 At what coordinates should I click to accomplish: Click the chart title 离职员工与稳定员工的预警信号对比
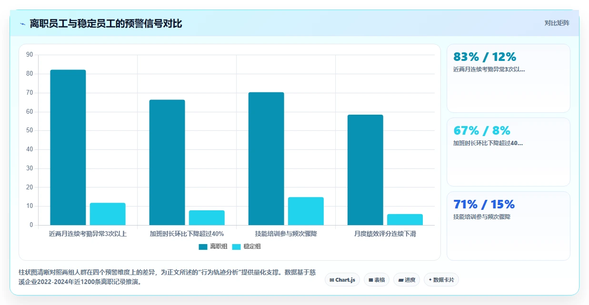coord(106,23)
